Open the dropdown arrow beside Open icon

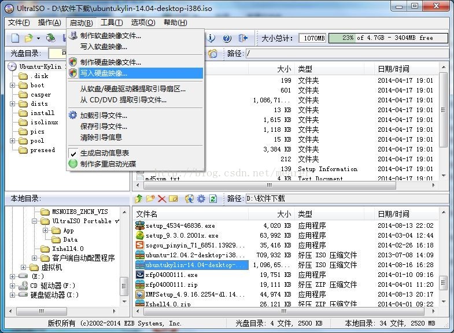coord(38,38)
